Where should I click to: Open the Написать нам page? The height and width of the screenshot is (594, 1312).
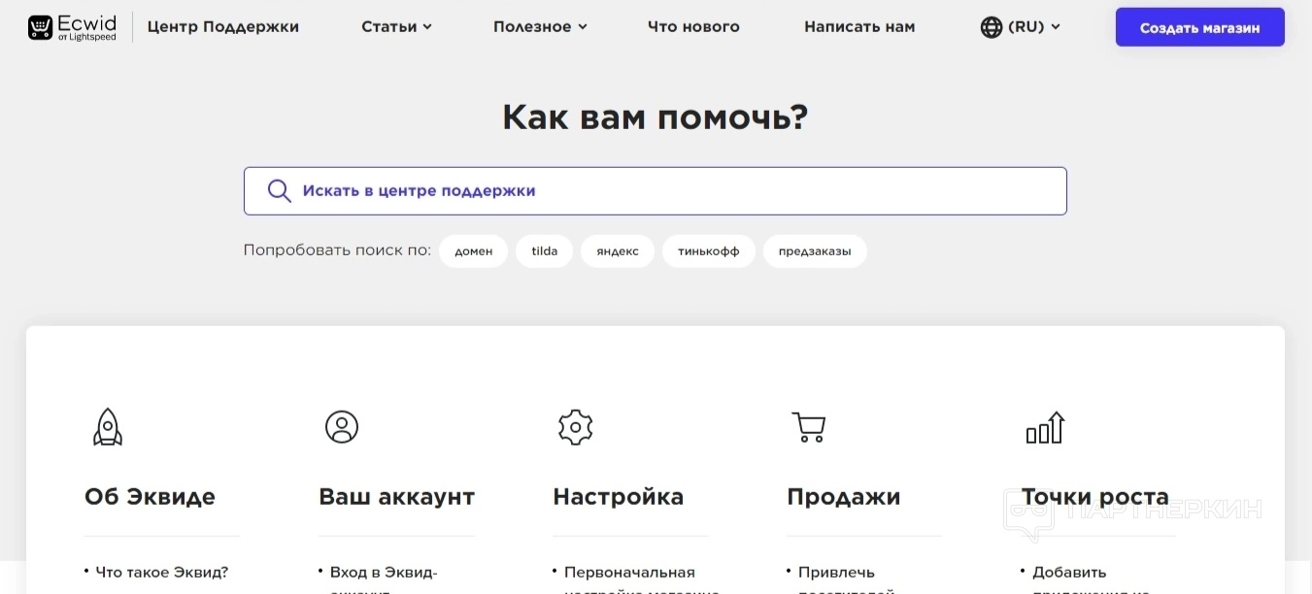859,27
